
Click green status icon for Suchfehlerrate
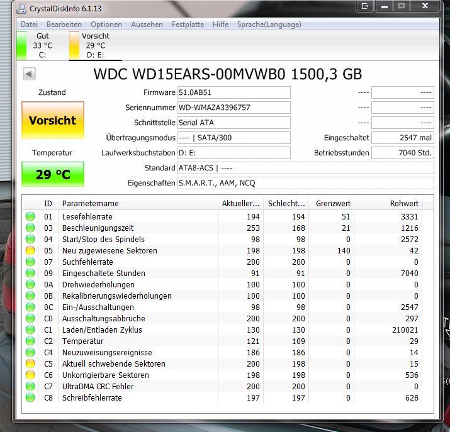coord(30,262)
